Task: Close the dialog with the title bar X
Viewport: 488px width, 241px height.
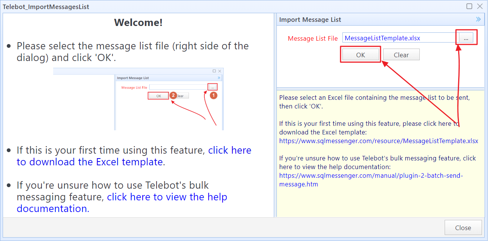Action: pyautogui.click(x=480, y=6)
